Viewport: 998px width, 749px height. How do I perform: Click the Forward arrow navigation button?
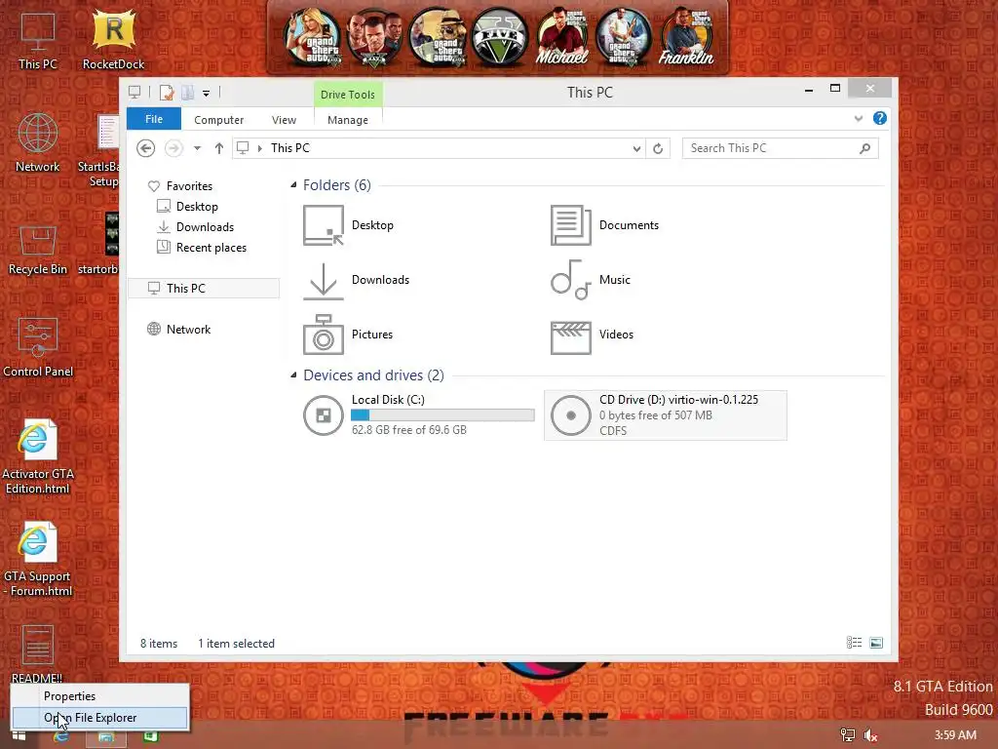pos(173,148)
